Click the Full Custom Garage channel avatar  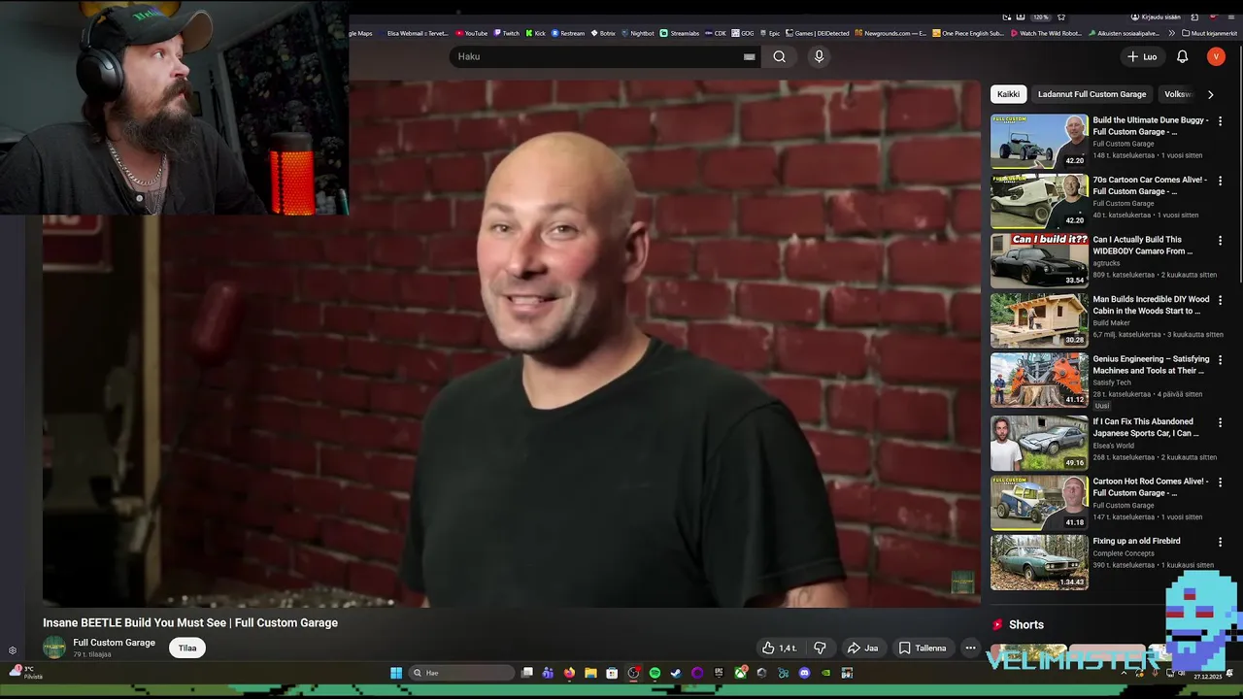point(54,647)
